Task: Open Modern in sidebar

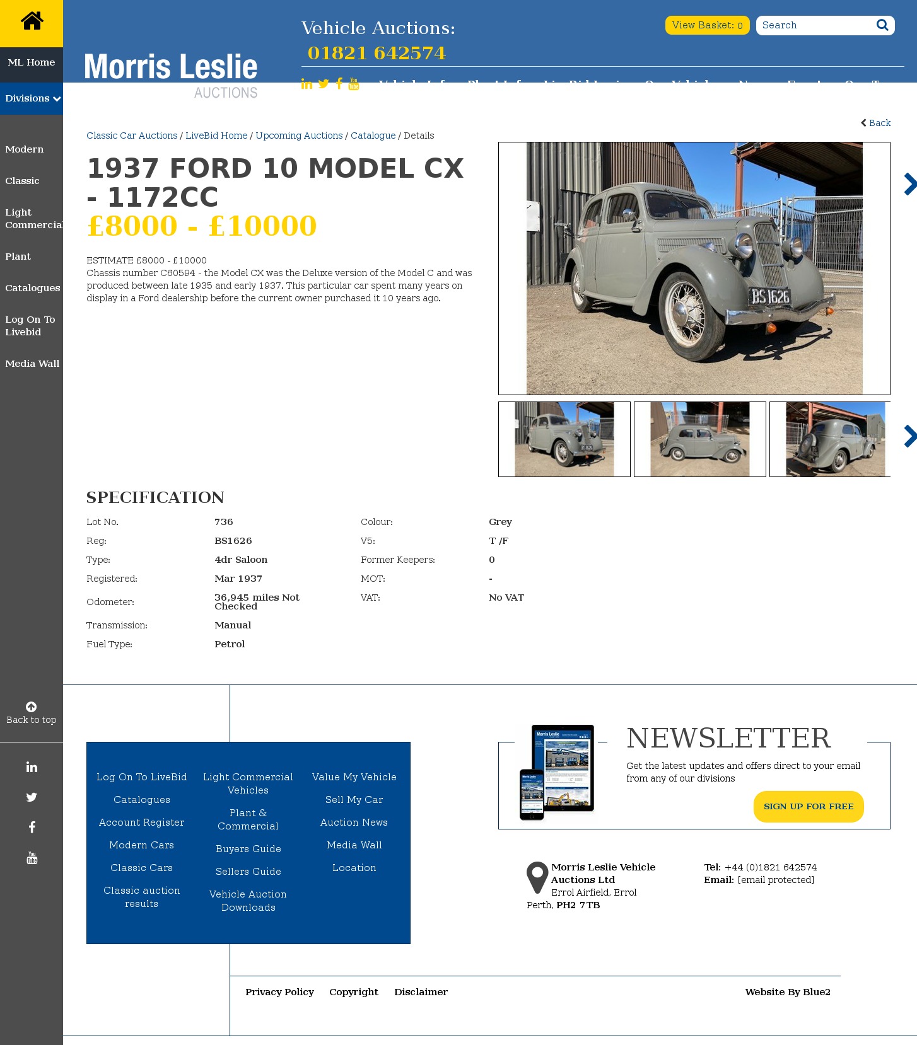Action: [x=25, y=149]
